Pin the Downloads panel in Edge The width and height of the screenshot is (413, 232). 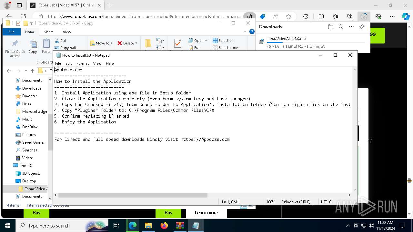[362, 27]
